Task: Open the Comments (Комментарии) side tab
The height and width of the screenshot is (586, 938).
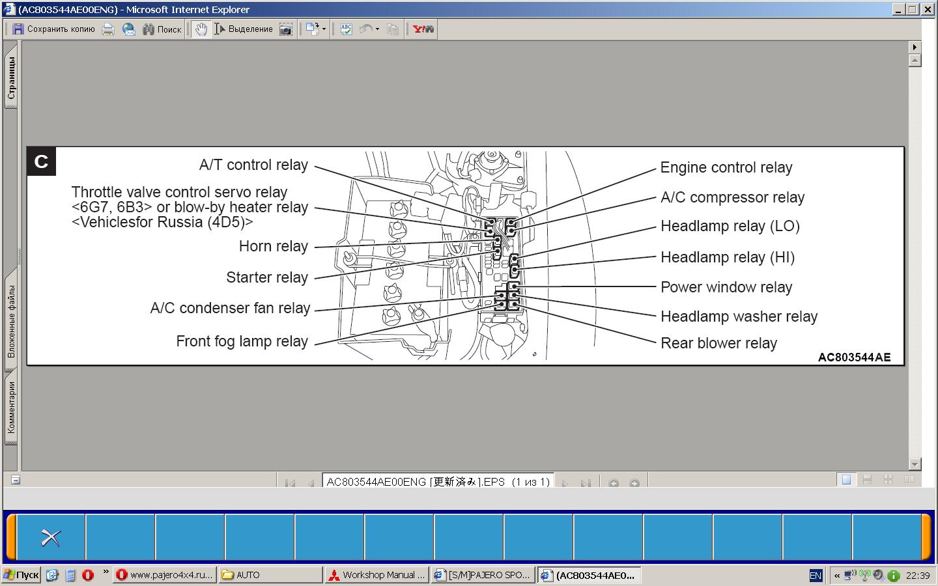Action: pyautogui.click(x=11, y=408)
